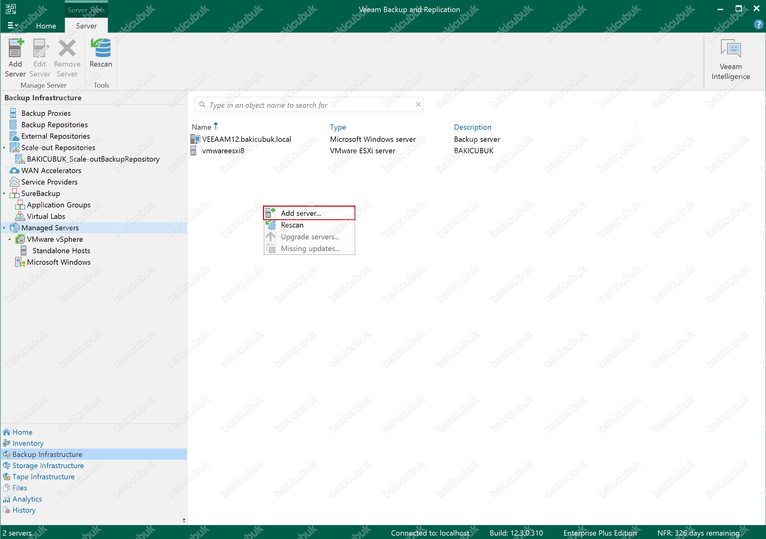Click the Home navigation house icon
The height and width of the screenshot is (539, 766).
[6, 432]
